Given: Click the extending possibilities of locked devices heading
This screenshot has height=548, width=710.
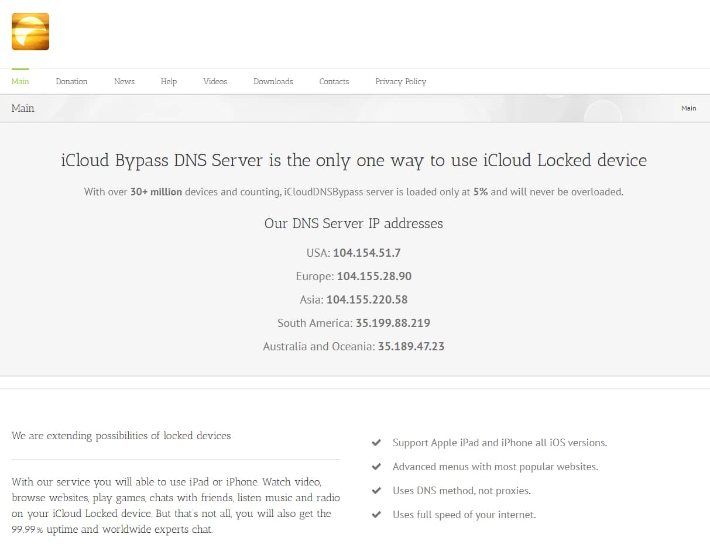Looking at the screenshot, I should pos(121,436).
